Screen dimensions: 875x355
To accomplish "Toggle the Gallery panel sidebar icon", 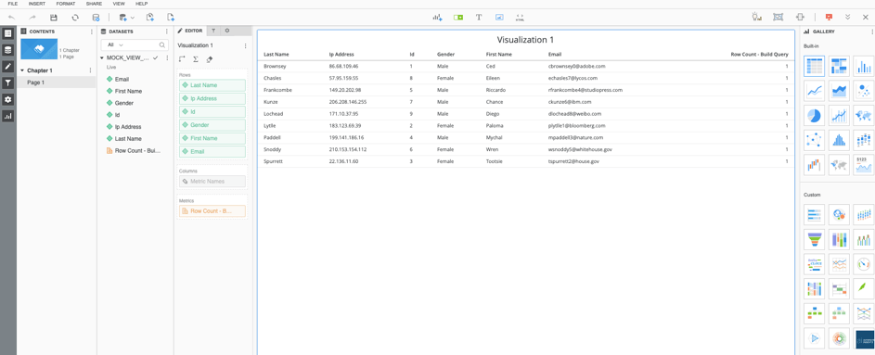I will pos(7,116).
